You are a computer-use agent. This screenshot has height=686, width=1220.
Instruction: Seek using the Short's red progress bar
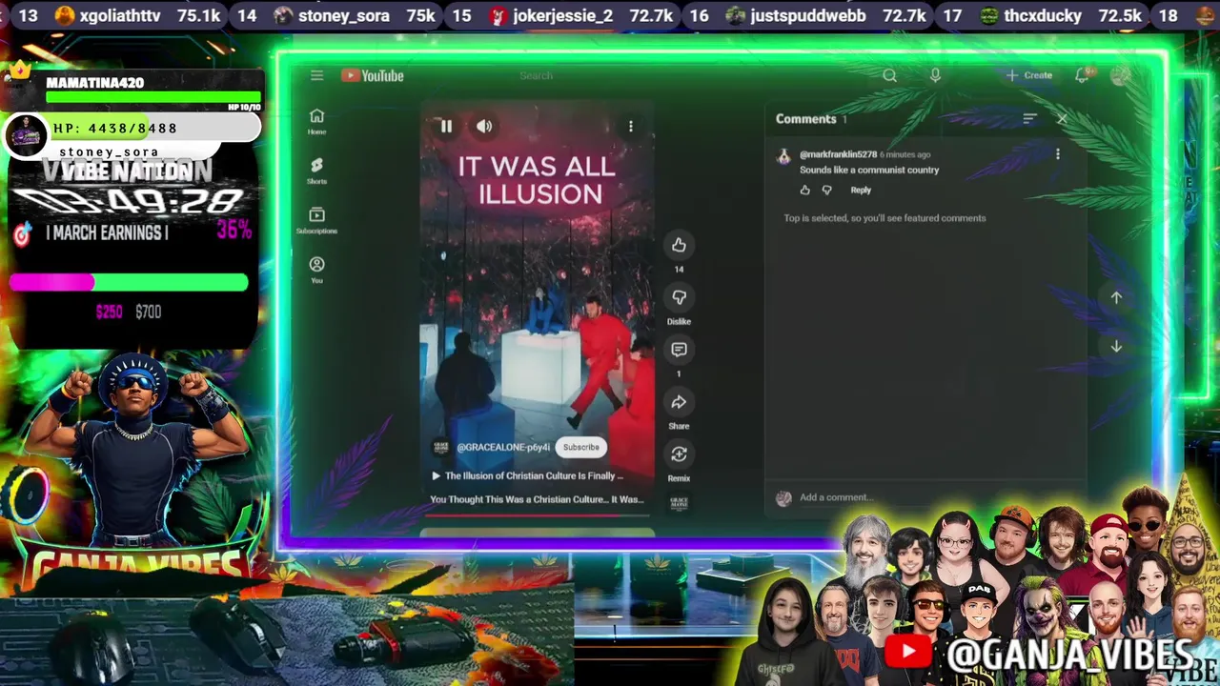tap(538, 515)
